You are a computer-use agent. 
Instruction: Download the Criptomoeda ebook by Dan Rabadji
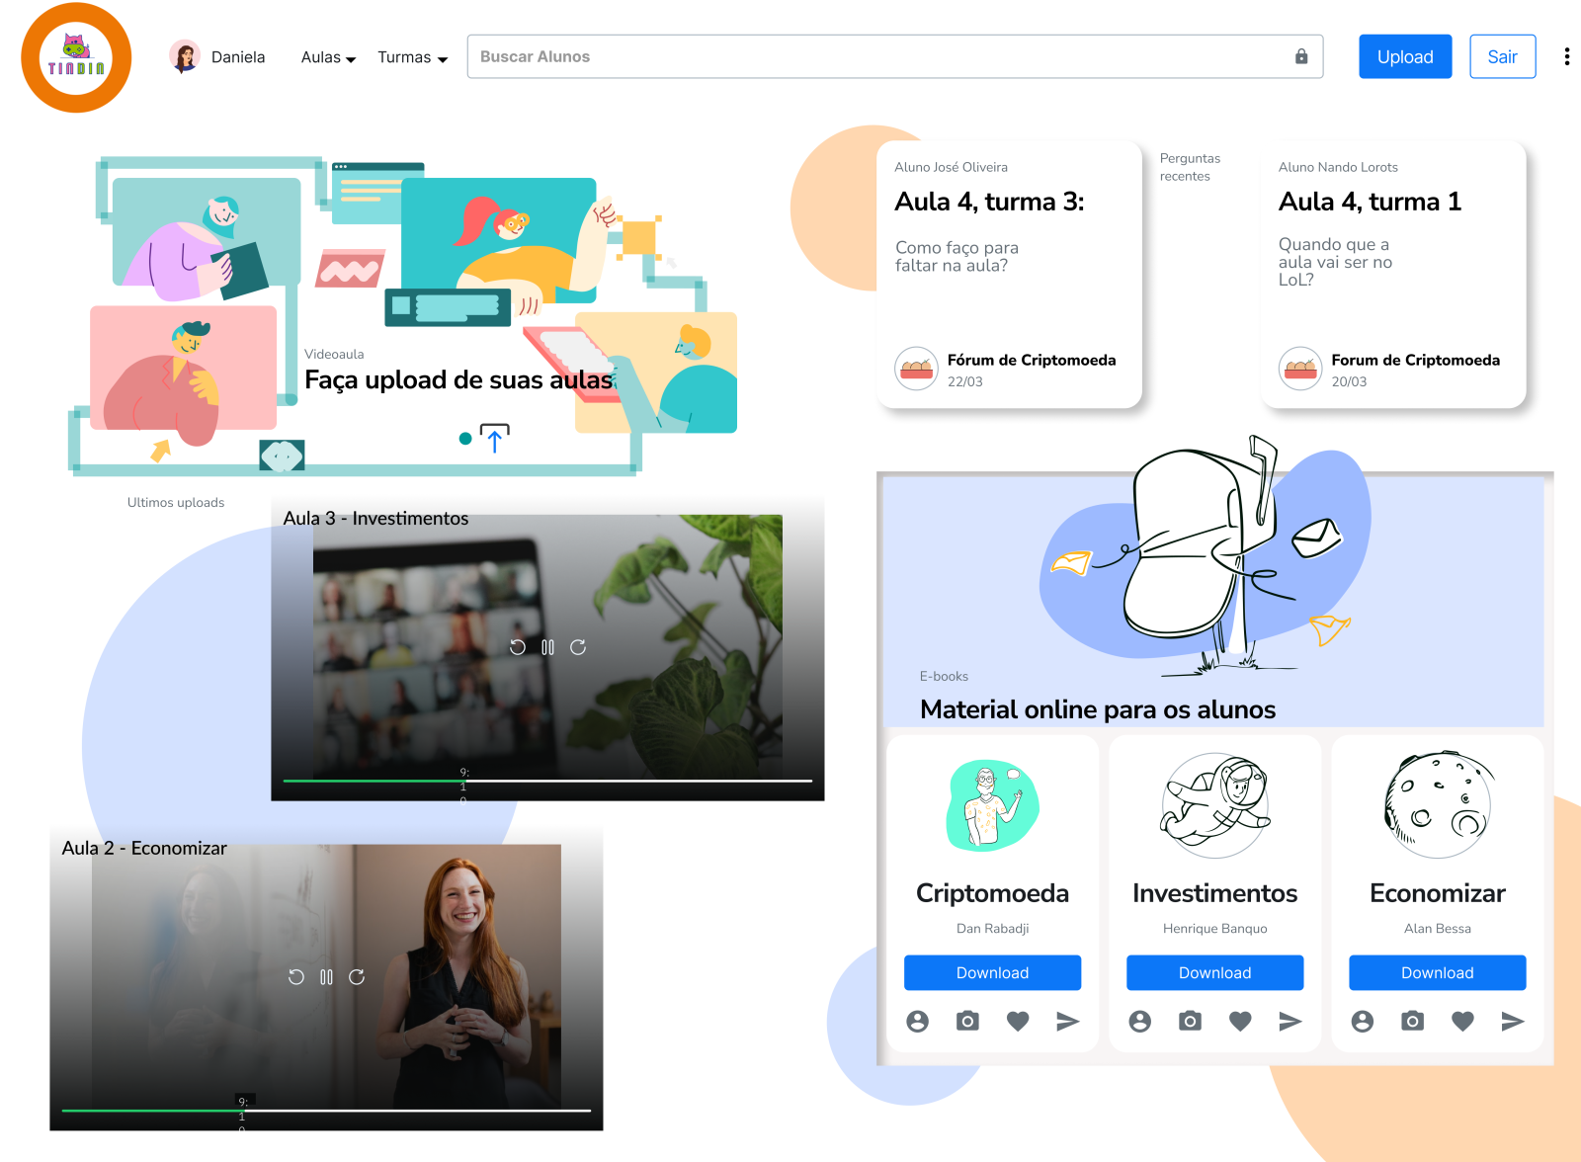[992, 972]
